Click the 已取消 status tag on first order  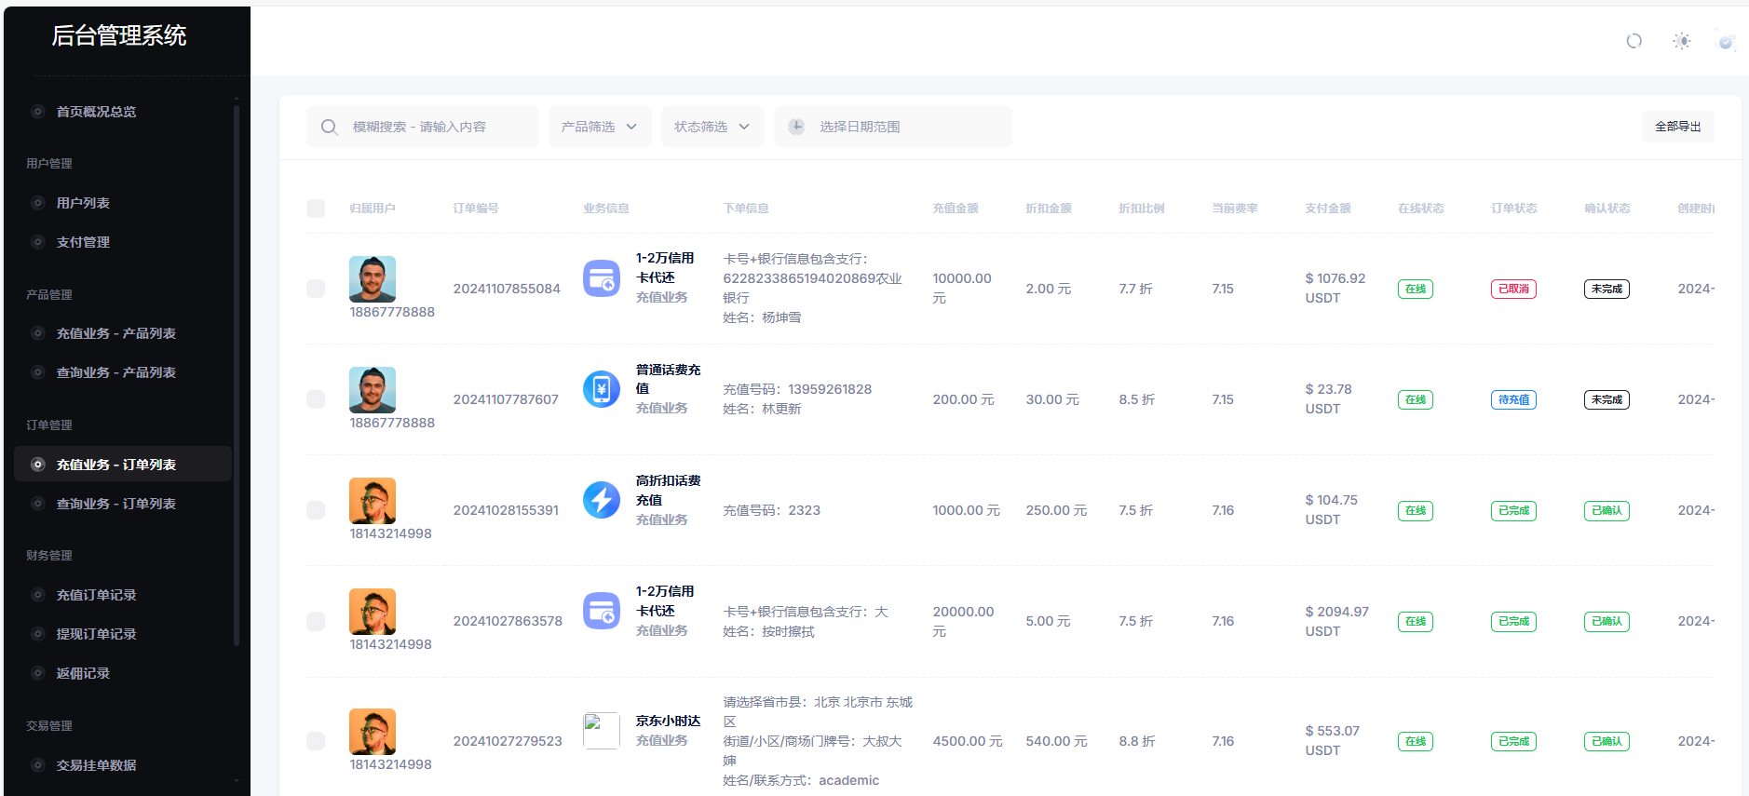click(x=1513, y=290)
